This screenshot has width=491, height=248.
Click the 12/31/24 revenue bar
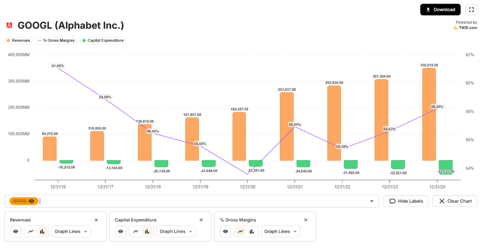click(x=429, y=114)
